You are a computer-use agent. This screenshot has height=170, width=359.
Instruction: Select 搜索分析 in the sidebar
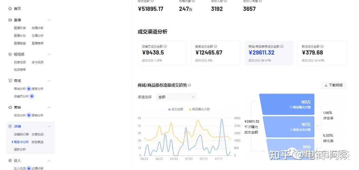point(38,89)
